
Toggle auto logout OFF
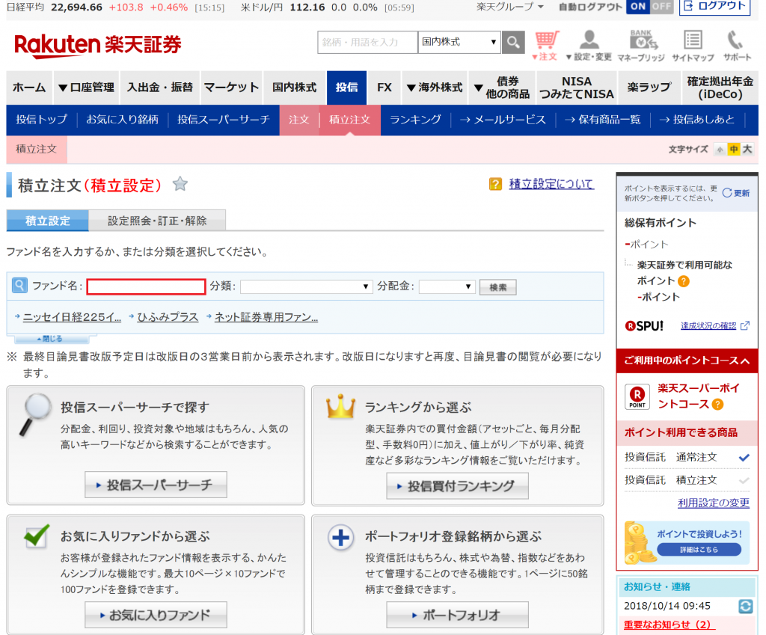click(x=661, y=6)
